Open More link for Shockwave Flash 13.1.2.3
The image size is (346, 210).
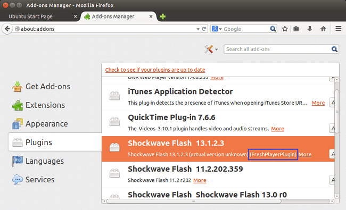pos(305,155)
